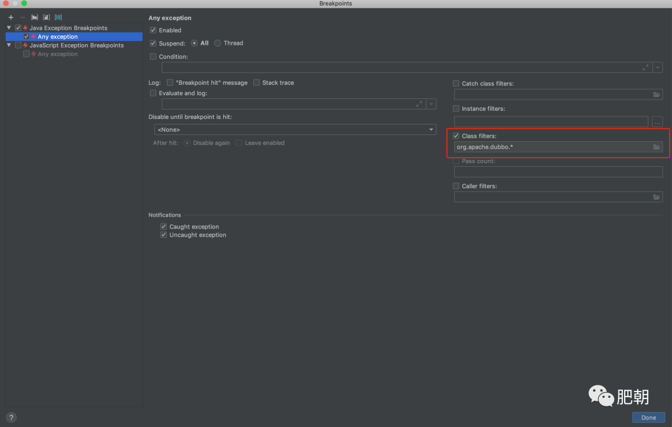
Task: Enable "Breakpoint hit" message logging
Action: (x=170, y=83)
